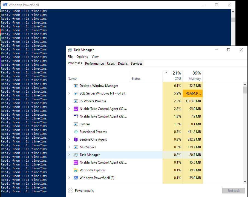Click the IIS Worker Process icon
The height and width of the screenshot is (197, 248).
click(76, 101)
